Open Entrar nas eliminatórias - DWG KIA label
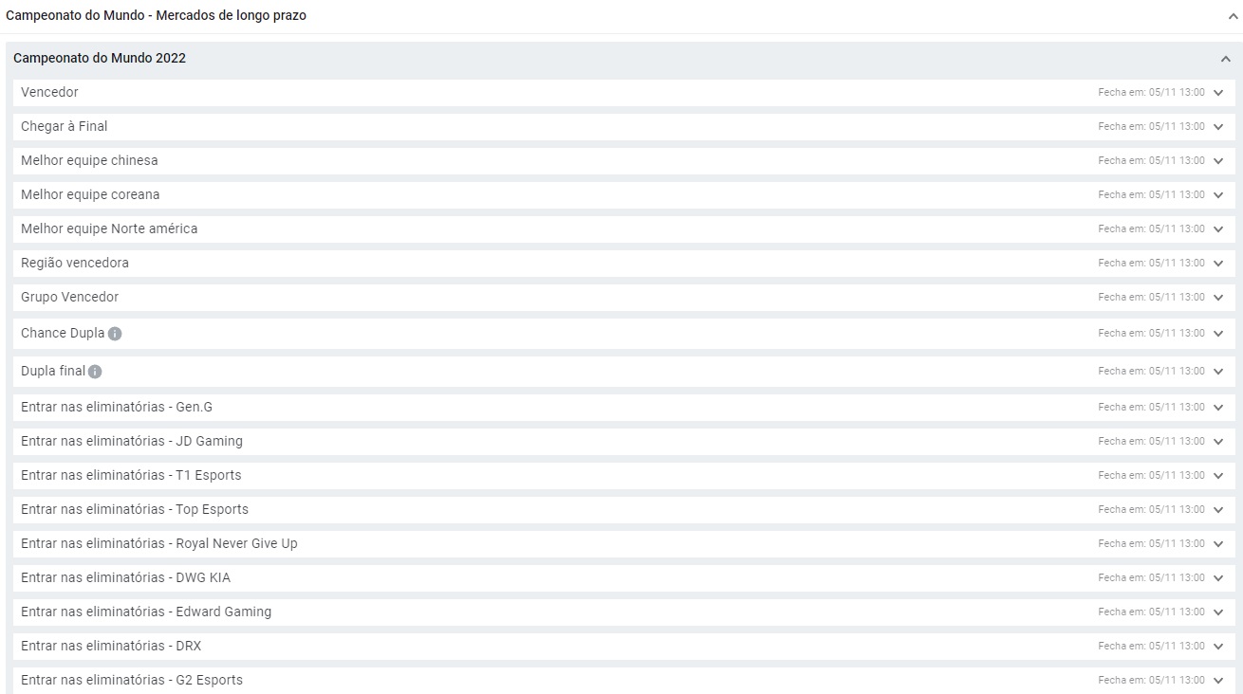 pos(125,578)
